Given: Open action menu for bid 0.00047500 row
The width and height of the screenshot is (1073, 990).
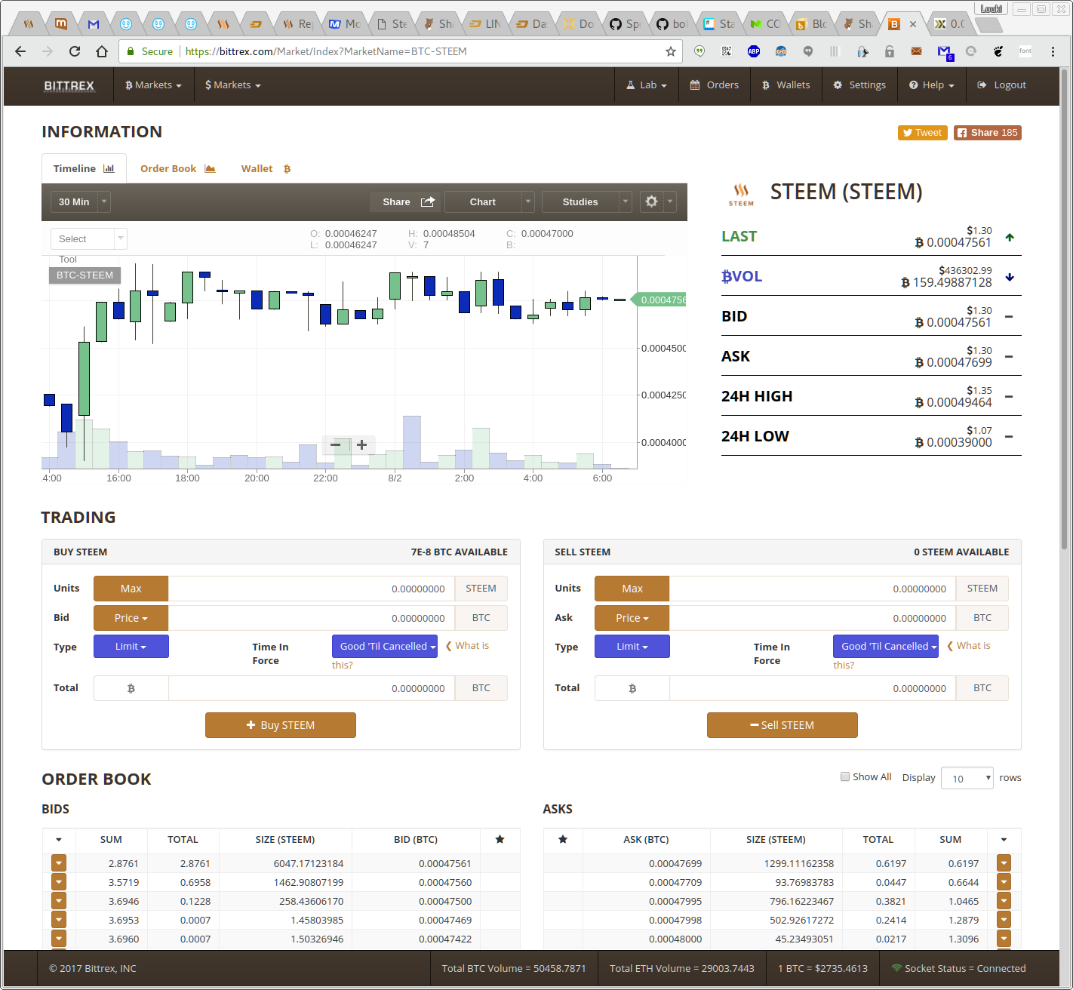Looking at the screenshot, I should [59, 901].
